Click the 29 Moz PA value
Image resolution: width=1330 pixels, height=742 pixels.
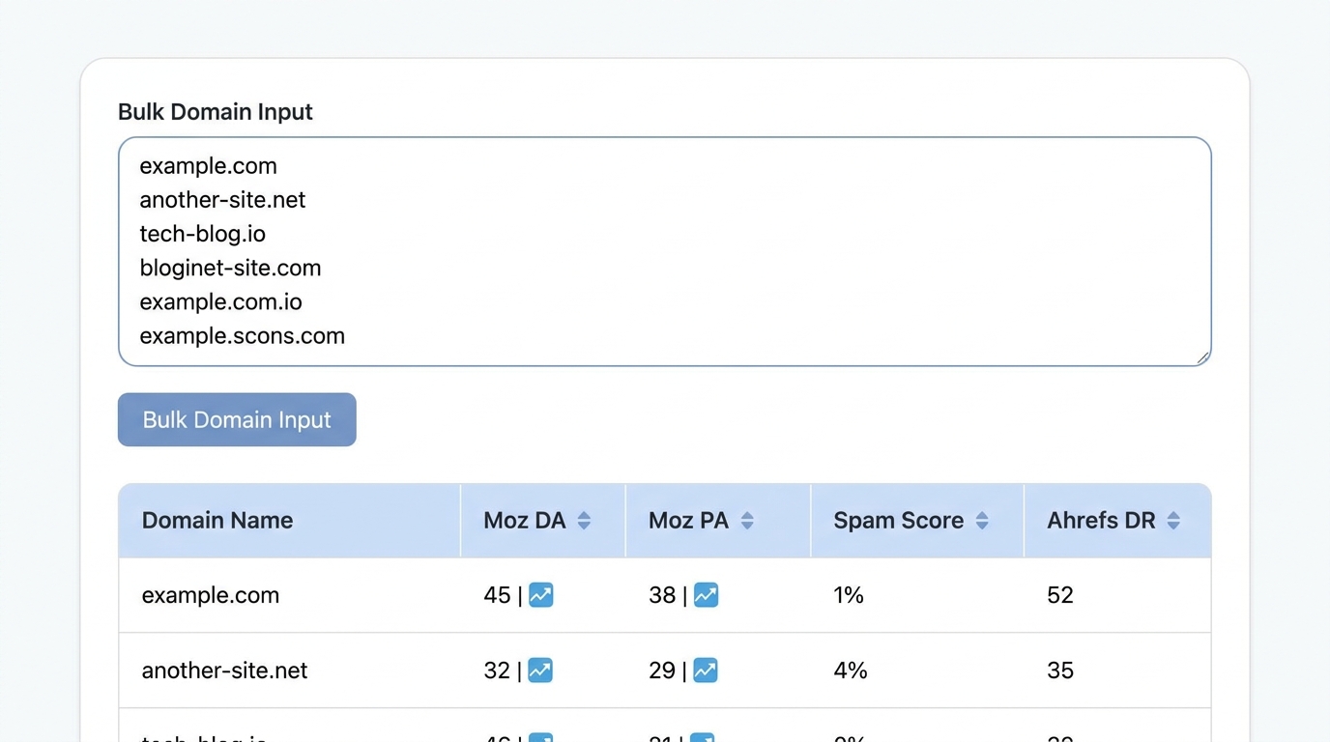coord(662,671)
